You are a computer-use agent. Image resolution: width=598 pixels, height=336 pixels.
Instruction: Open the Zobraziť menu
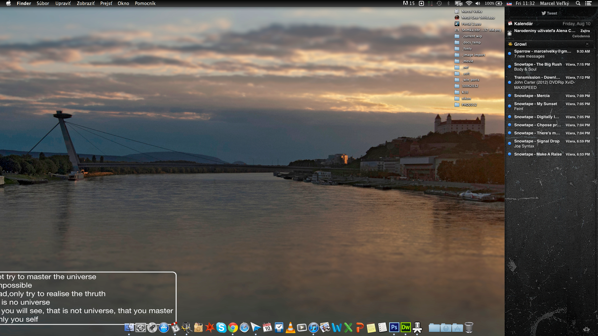pos(86,3)
